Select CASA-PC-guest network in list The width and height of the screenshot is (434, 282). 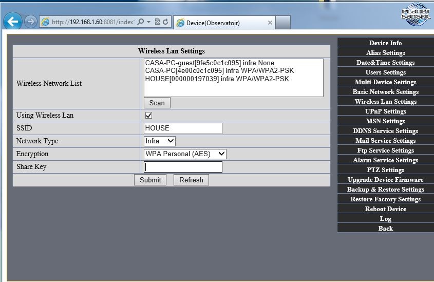pos(210,63)
